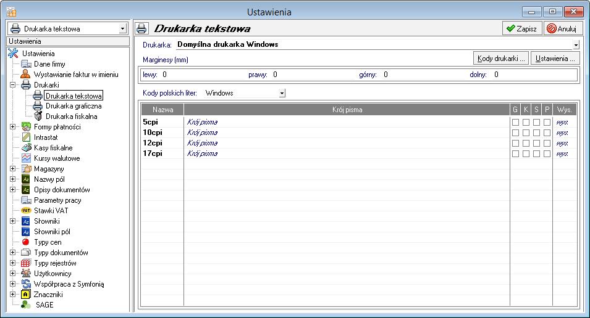Viewport: 590px width, 318px height.
Task: Click the Parametry pracy icon
Action: (x=26, y=200)
